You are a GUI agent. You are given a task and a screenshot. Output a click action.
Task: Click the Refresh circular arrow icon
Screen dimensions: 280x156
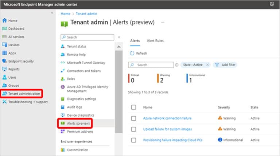[132, 53]
